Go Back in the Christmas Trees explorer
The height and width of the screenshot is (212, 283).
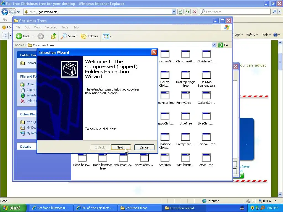[23, 36]
